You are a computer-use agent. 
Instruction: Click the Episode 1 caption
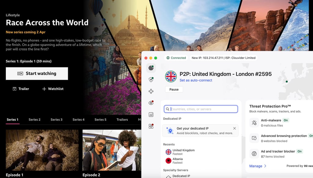(15, 175)
